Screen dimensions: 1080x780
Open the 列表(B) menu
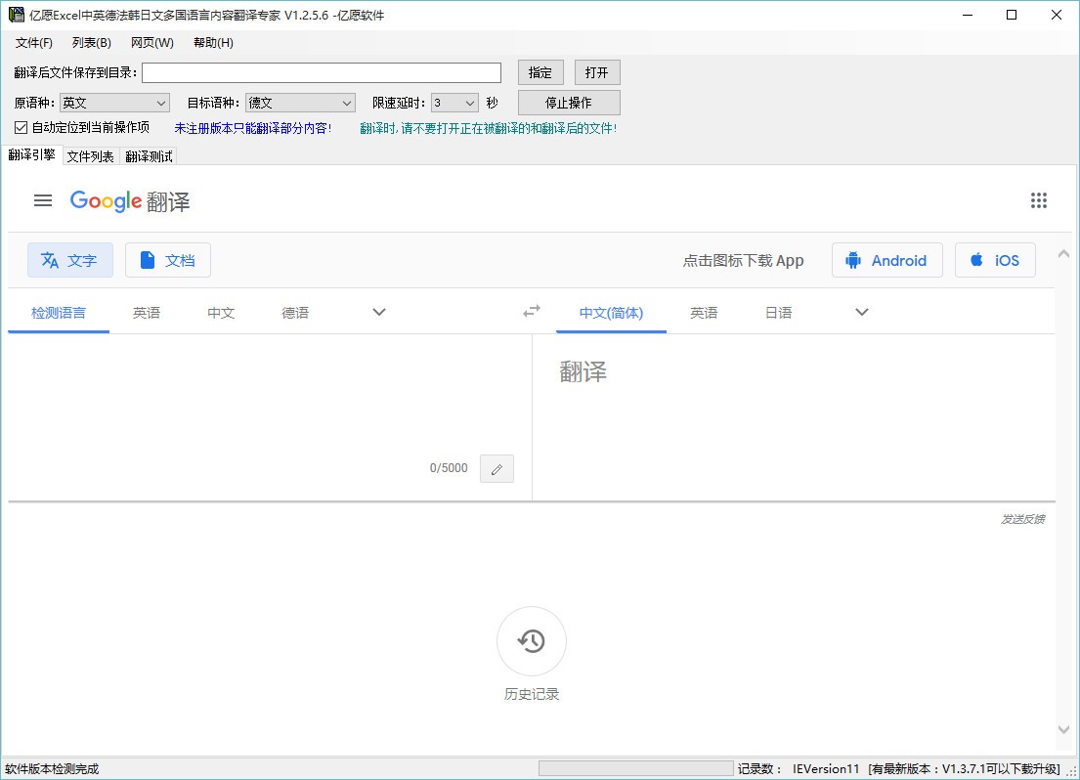[x=92, y=43]
